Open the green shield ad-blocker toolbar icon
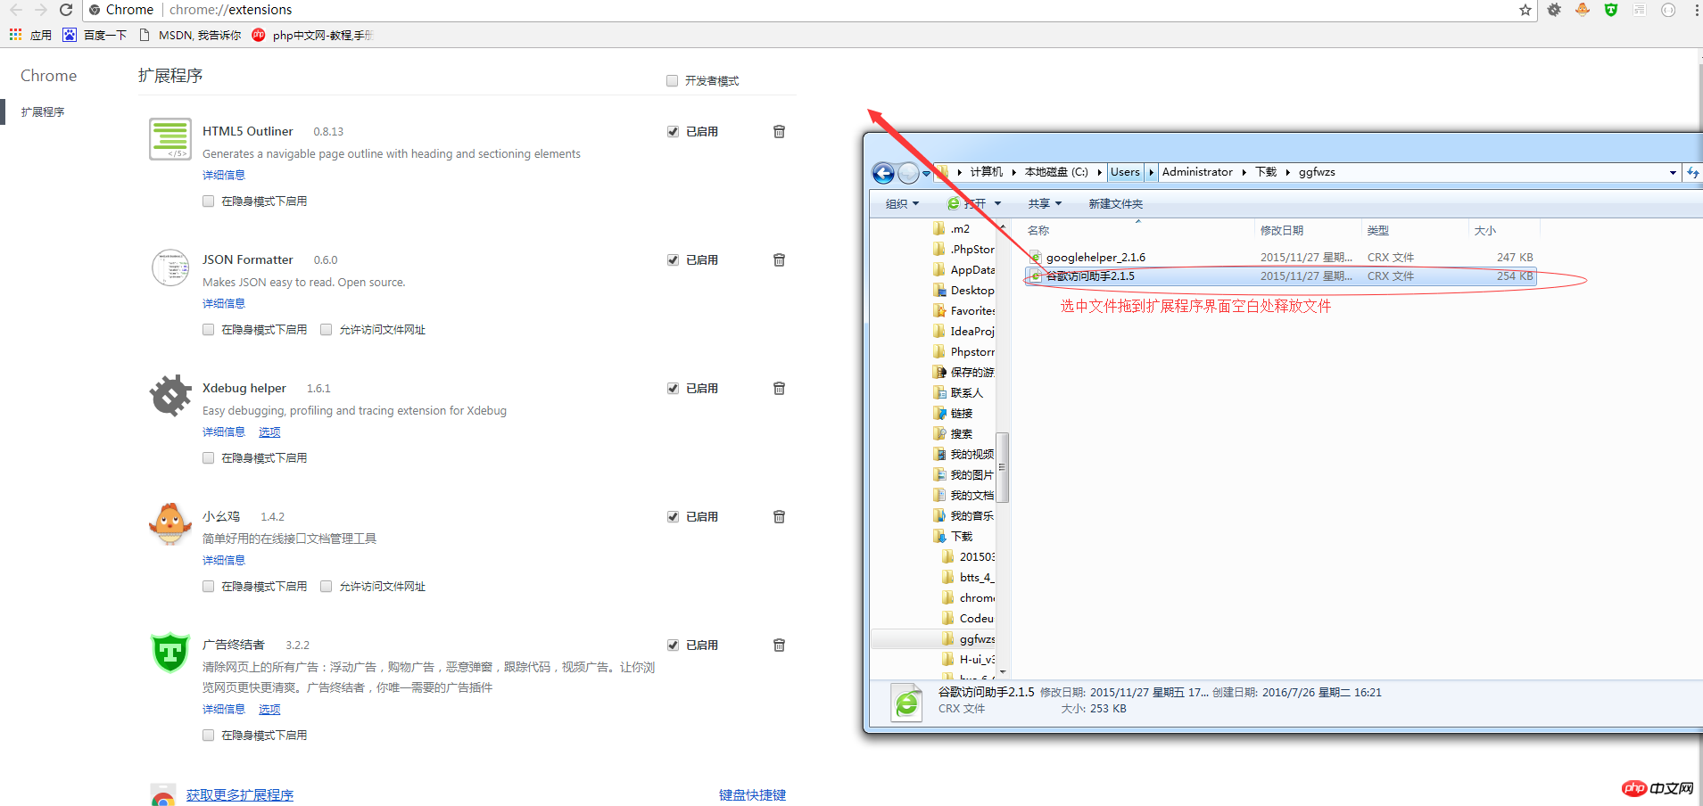 (x=1611, y=10)
